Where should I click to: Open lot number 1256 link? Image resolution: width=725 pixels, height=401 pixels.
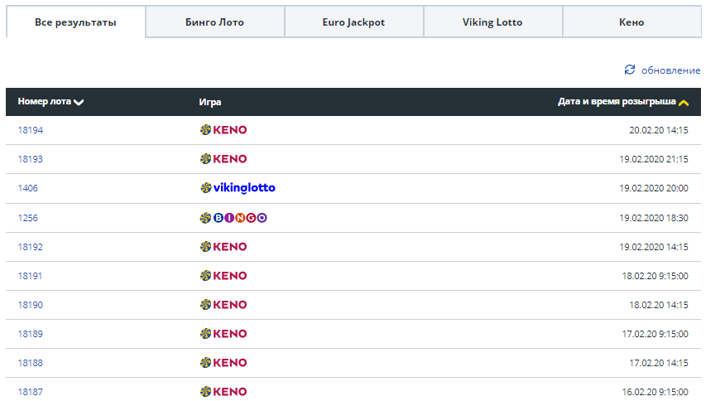coord(27,218)
